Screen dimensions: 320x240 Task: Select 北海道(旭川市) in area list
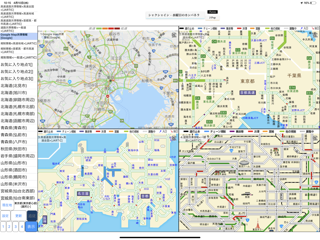19,93
